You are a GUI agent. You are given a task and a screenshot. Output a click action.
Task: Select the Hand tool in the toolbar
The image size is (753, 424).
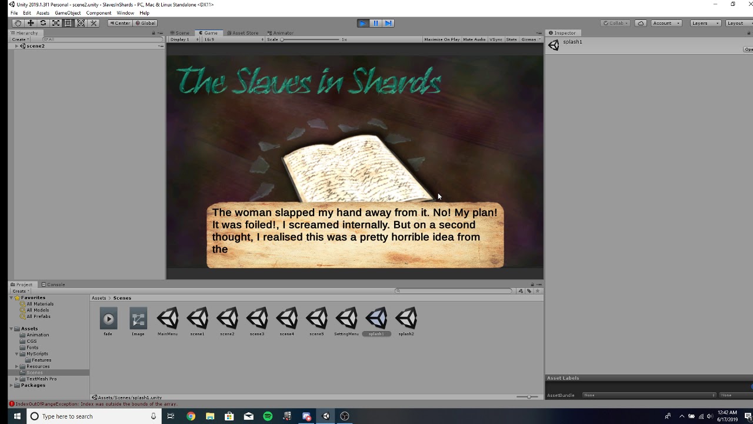[18, 23]
